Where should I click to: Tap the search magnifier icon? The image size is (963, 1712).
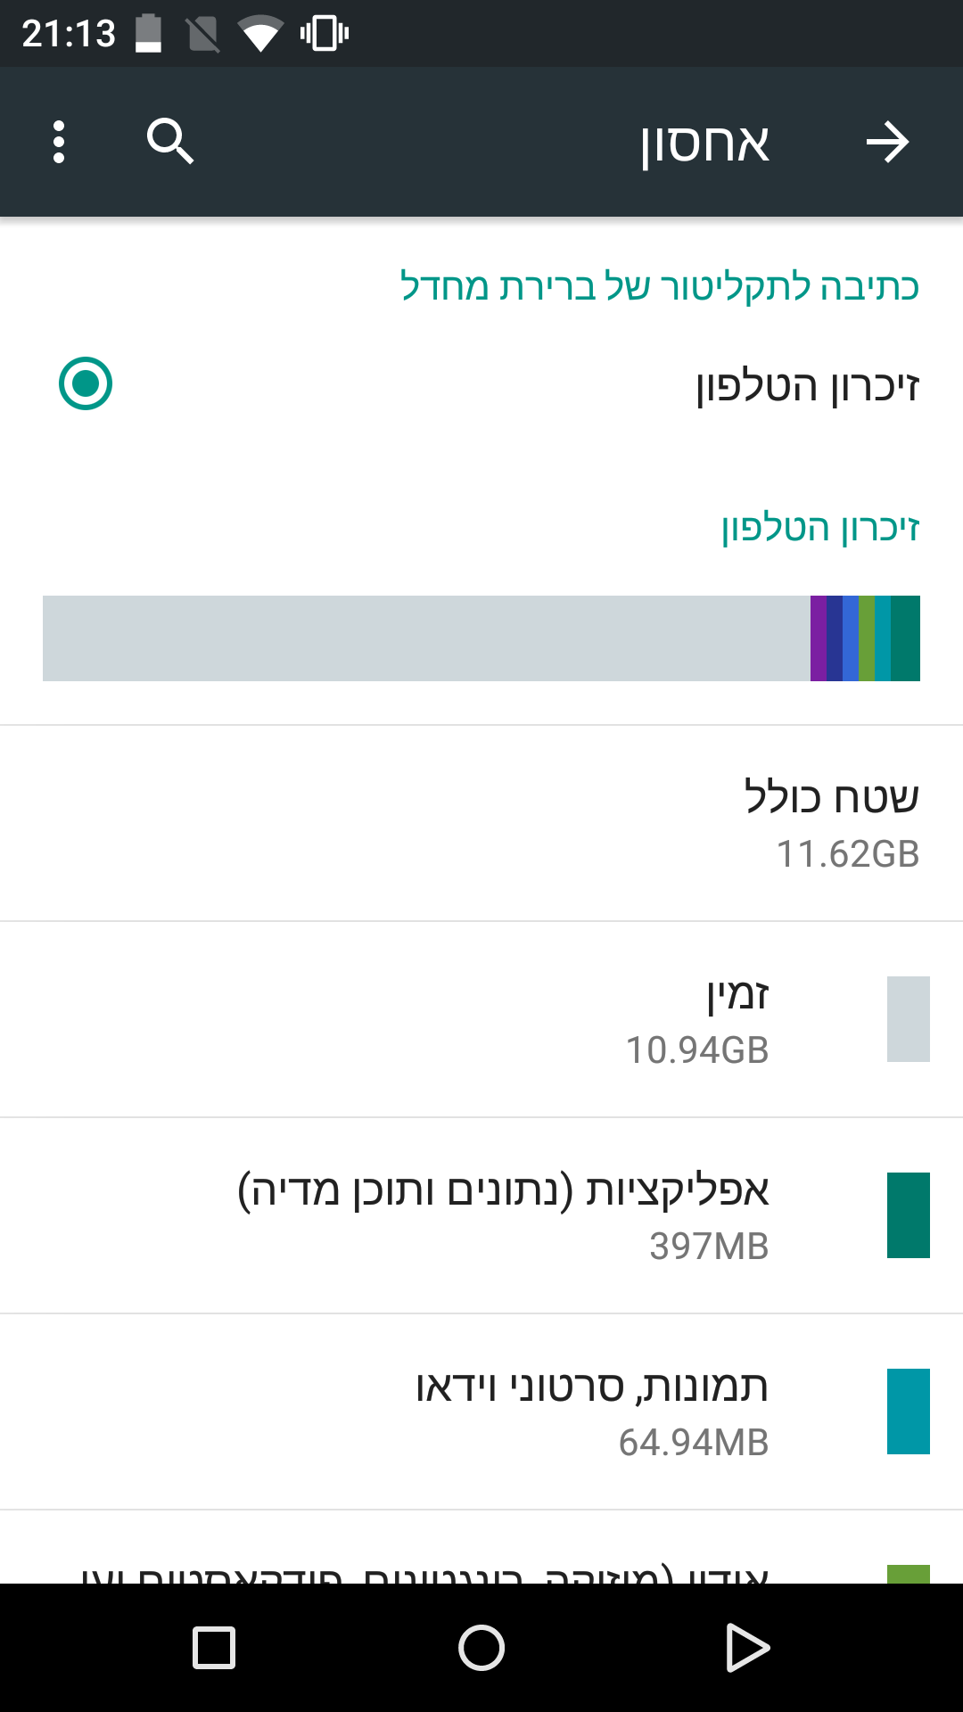pyautogui.click(x=169, y=142)
